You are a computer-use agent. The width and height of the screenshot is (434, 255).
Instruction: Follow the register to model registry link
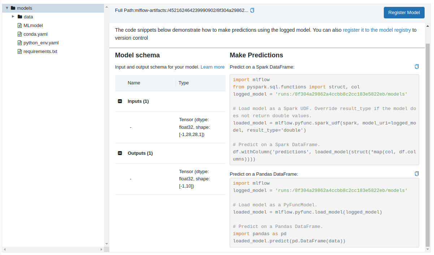377,30
